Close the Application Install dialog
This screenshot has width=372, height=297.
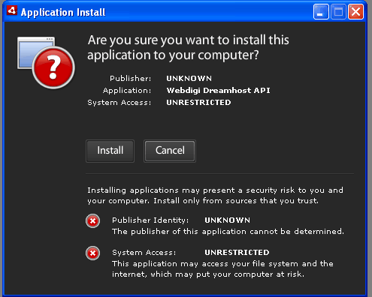point(355,11)
